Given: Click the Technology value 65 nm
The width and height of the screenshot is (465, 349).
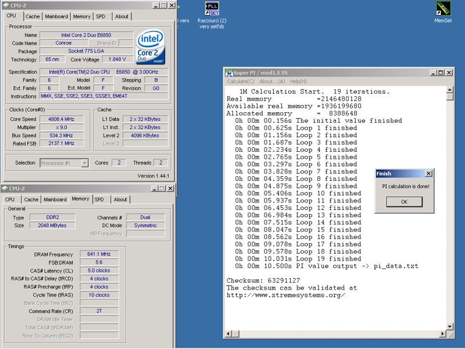Looking at the screenshot, I should pos(52,59).
